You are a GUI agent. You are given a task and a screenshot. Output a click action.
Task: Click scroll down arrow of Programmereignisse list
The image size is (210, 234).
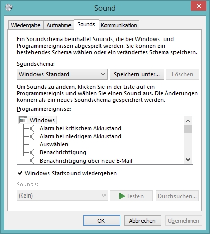pyautogui.click(x=188, y=159)
